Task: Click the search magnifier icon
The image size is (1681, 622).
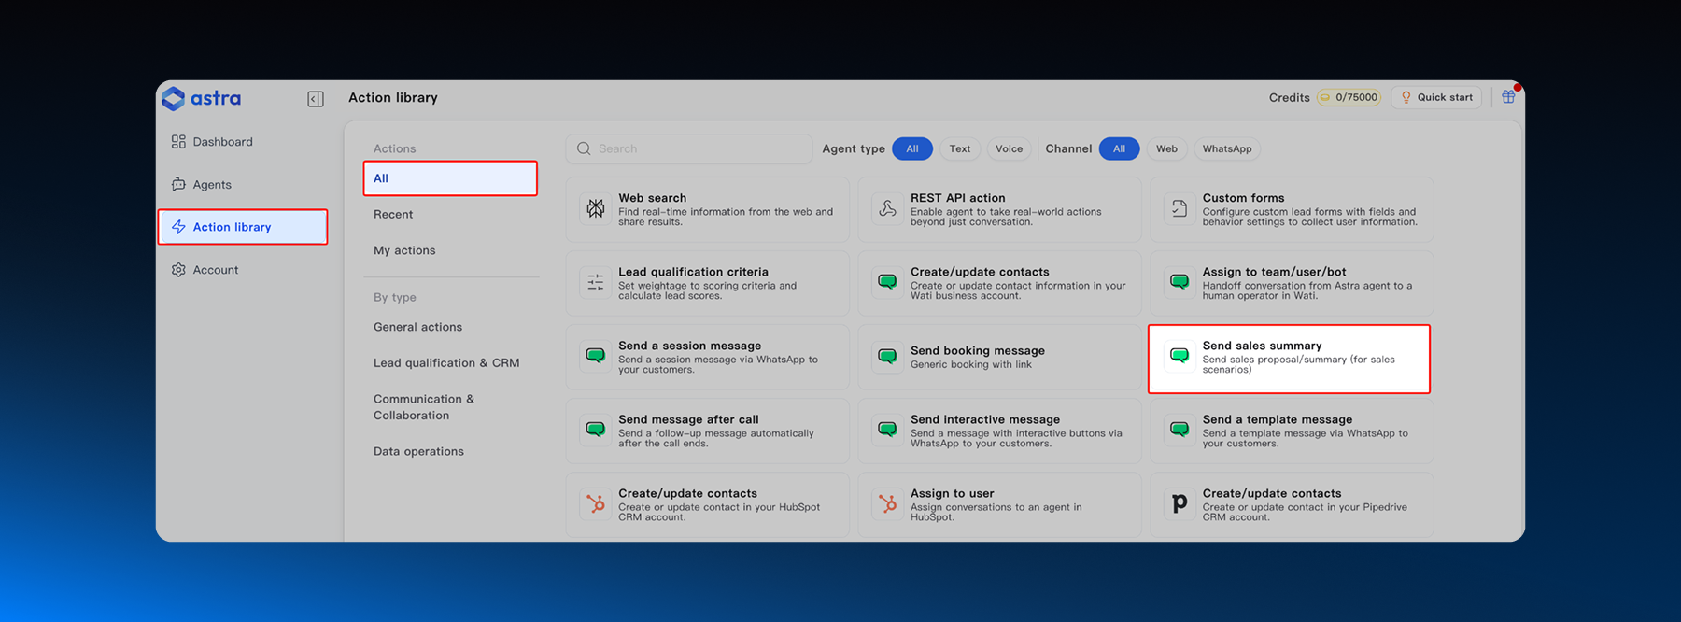Action: [584, 148]
